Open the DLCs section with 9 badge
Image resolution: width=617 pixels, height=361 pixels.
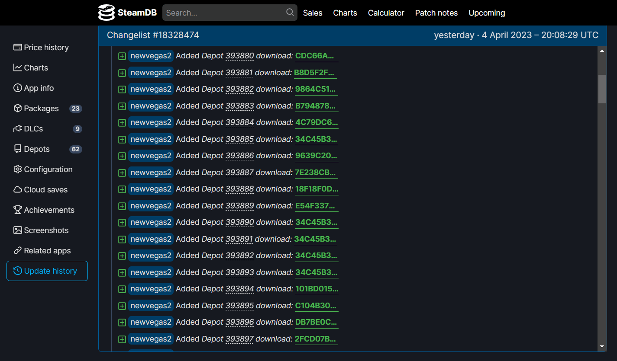point(47,129)
